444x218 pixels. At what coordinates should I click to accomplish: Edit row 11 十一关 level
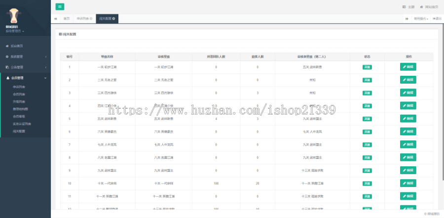pos(408,196)
